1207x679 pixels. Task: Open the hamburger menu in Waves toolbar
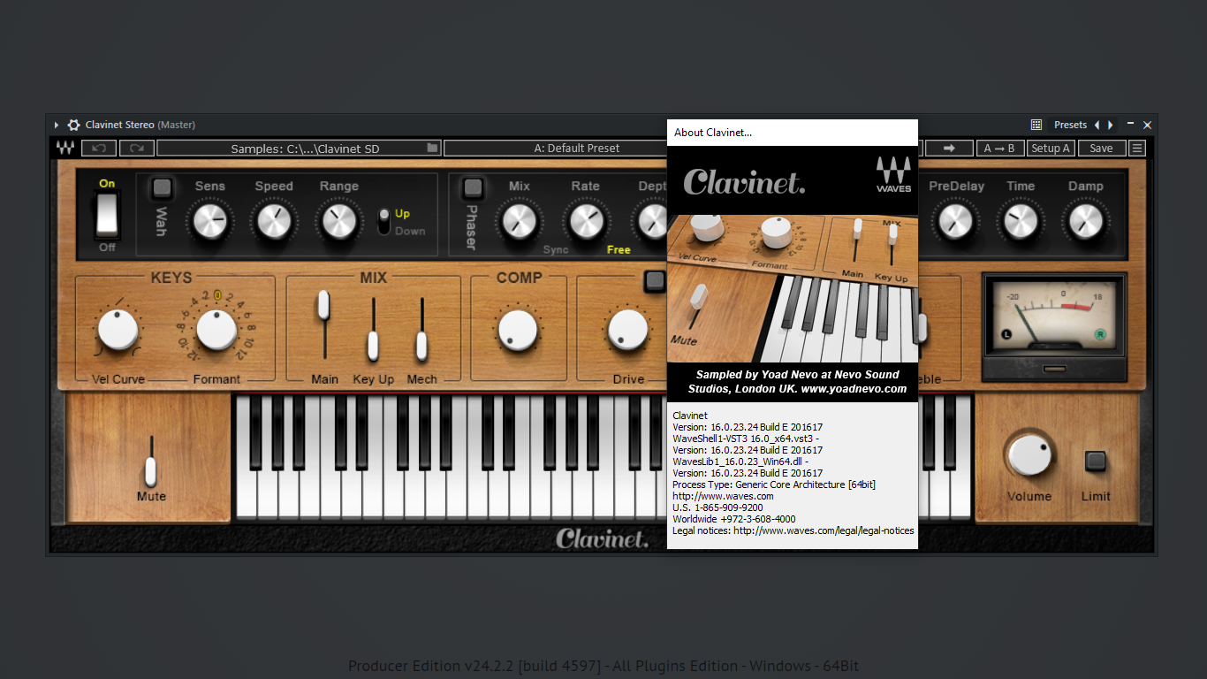[1137, 149]
